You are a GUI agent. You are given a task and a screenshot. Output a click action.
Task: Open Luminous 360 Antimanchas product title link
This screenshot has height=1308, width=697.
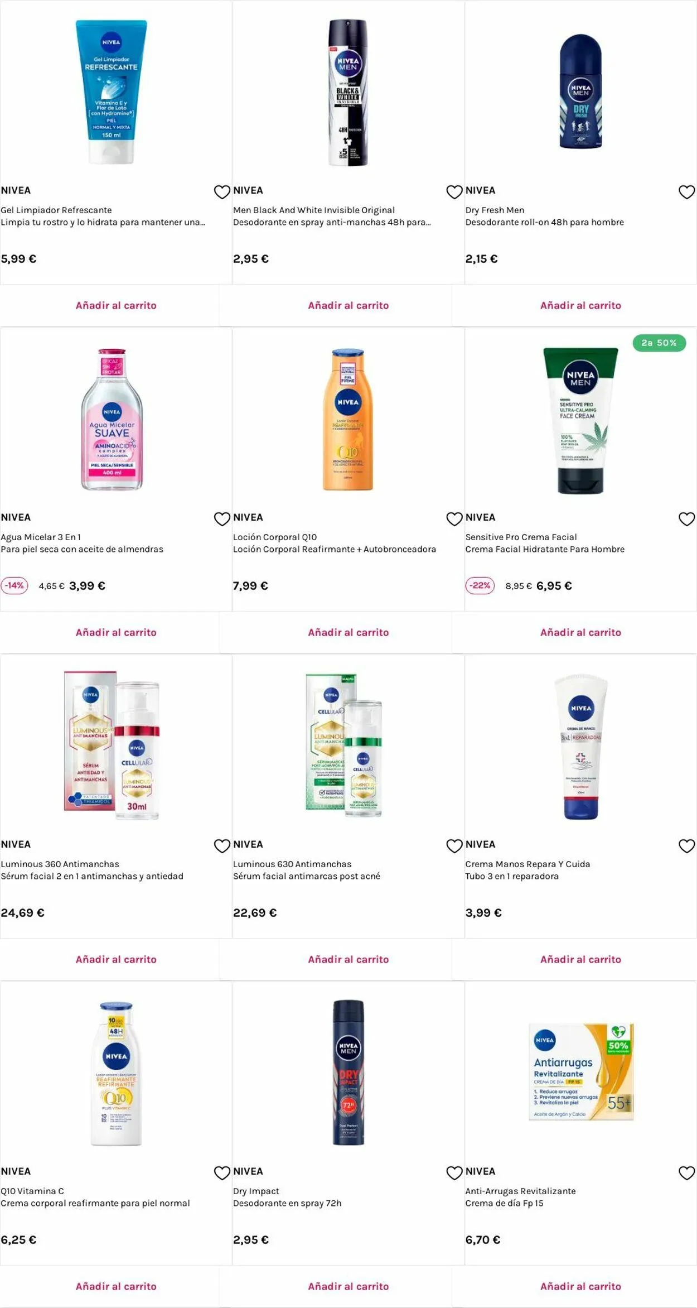[x=60, y=864]
